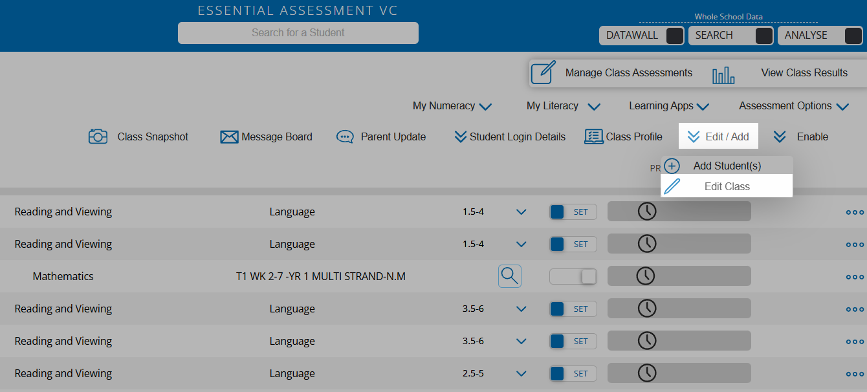The image size is (867, 392).
Task: Open the Class Snapshot link
Action: pos(153,137)
